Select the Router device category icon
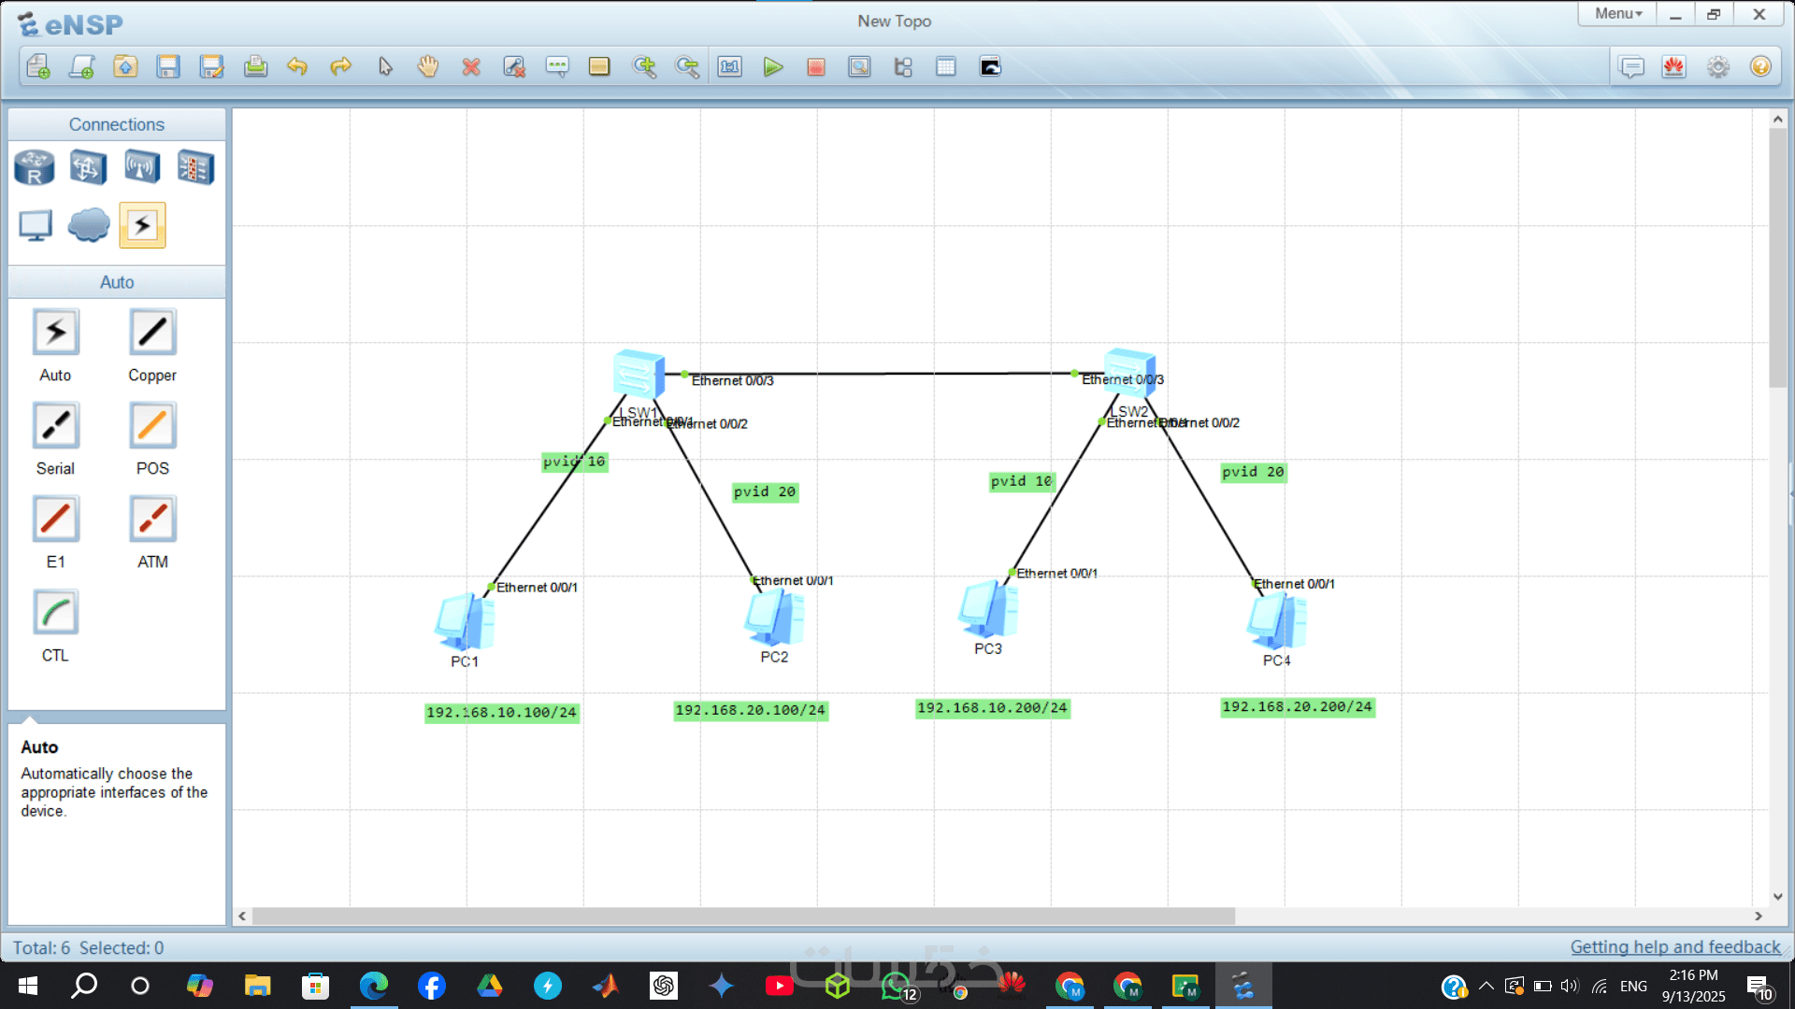The width and height of the screenshot is (1795, 1009). click(x=35, y=168)
